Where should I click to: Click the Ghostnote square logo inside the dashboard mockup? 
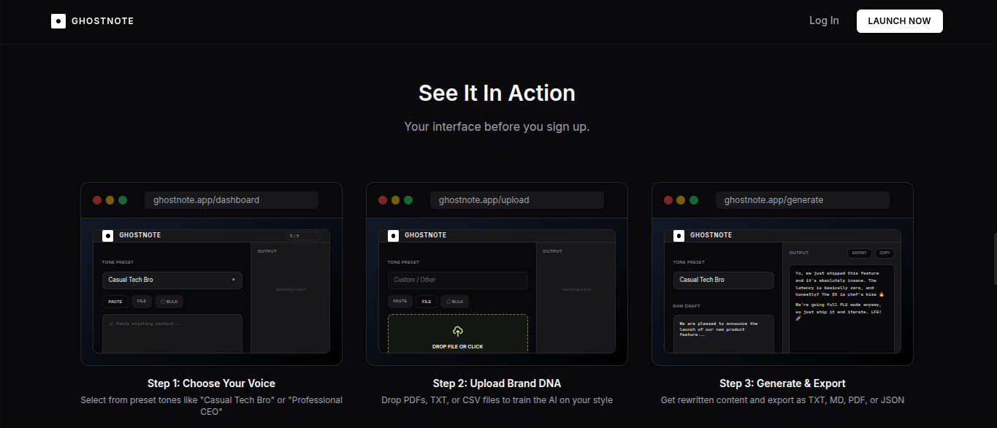(107, 234)
